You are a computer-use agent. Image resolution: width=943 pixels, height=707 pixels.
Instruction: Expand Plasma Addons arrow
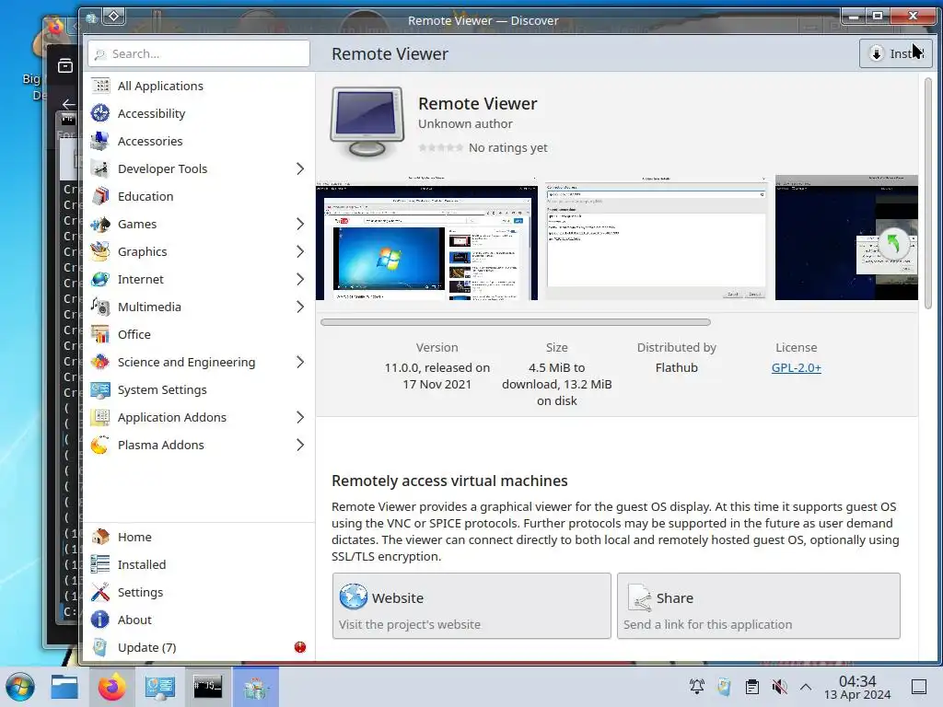click(x=300, y=446)
